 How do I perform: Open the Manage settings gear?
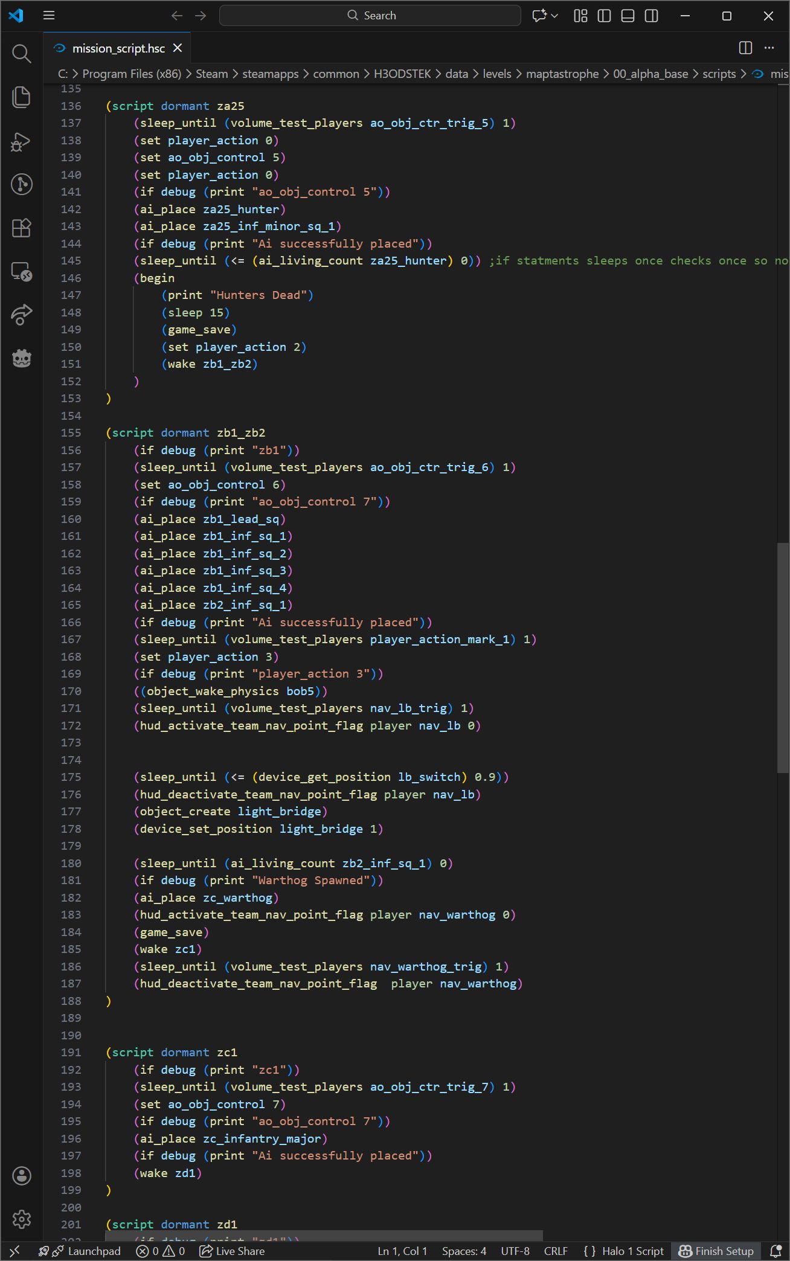[x=22, y=1219]
